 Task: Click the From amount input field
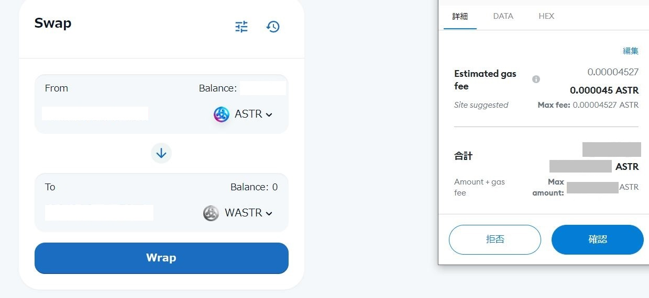[95, 113]
